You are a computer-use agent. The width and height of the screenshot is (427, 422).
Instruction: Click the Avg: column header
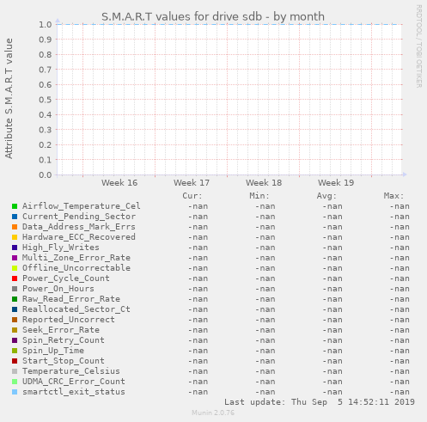(326, 196)
